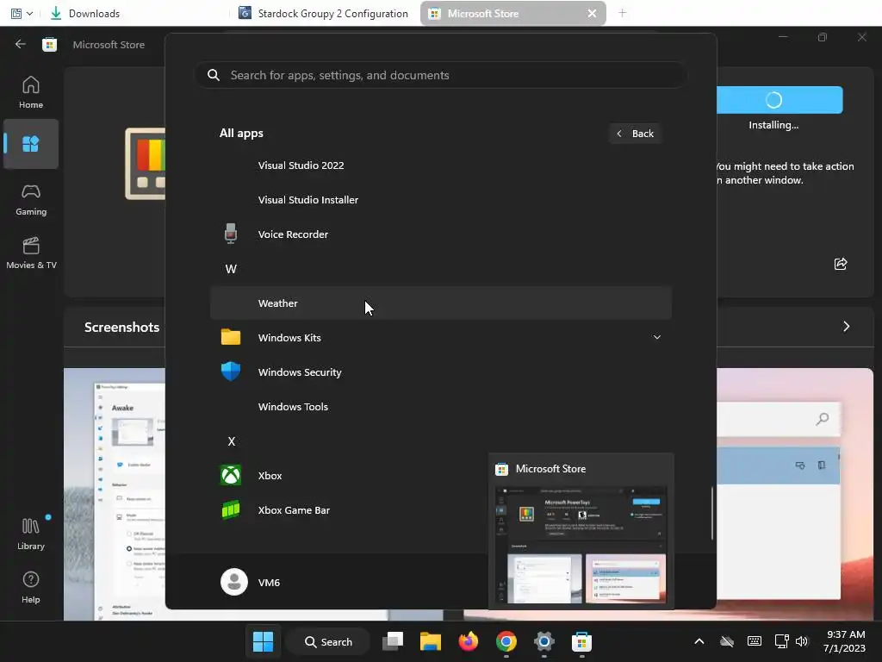Screen dimensions: 882x662
Task: Close the Microsoft Store Groupy tab
Action: tap(592, 13)
